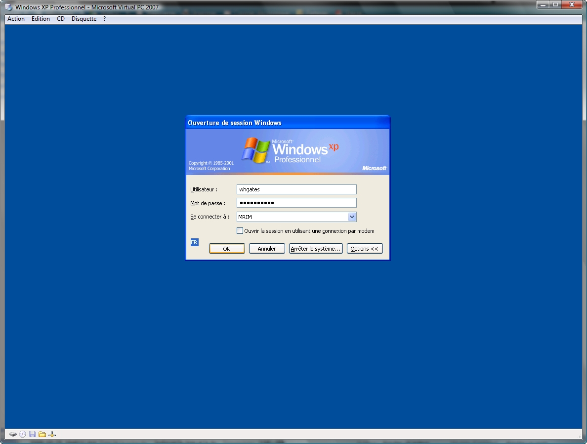587x444 pixels.
Task: Expand the Se connecter à dropdown arrow
Action: [x=352, y=217]
